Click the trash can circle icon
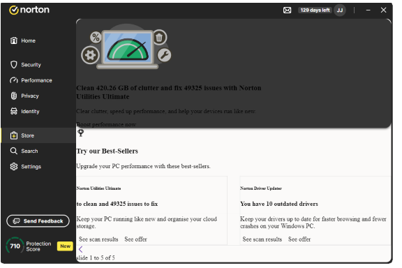 click(x=159, y=38)
